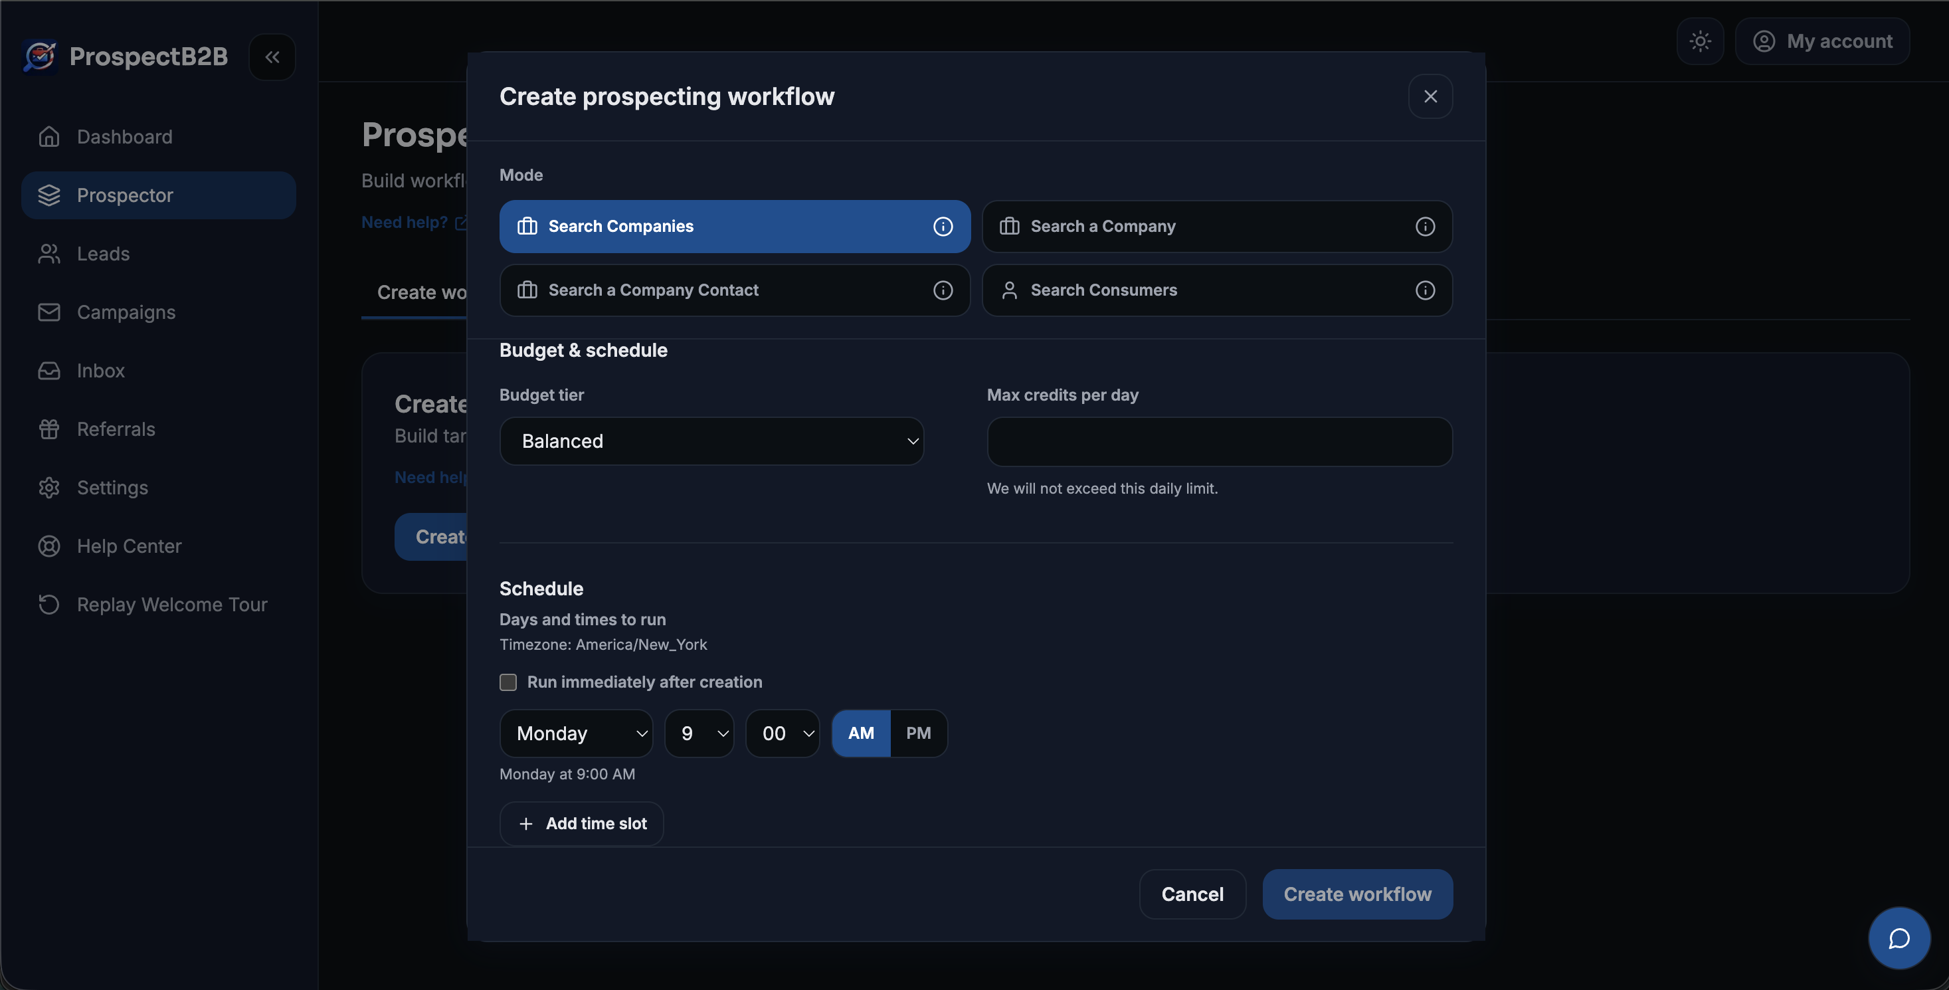Open the Dashboard from the sidebar

[124, 136]
